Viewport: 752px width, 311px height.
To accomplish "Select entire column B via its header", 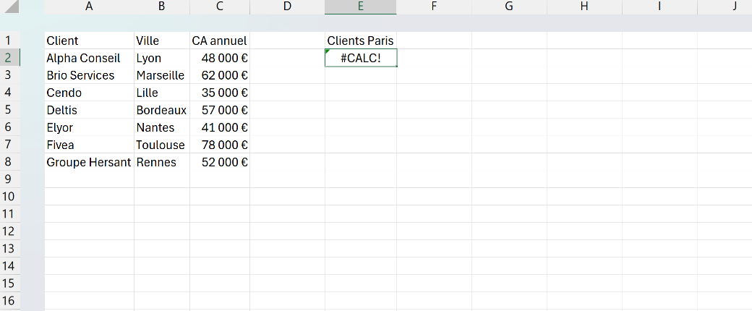I will (x=162, y=7).
